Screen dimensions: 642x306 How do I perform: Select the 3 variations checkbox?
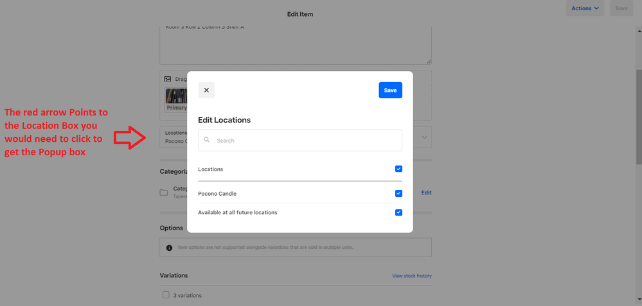tap(166, 295)
